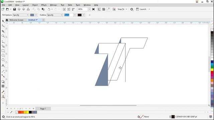Select the Transparency checkerboard tool
The width and height of the screenshot is (214, 120).
[3, 86]
